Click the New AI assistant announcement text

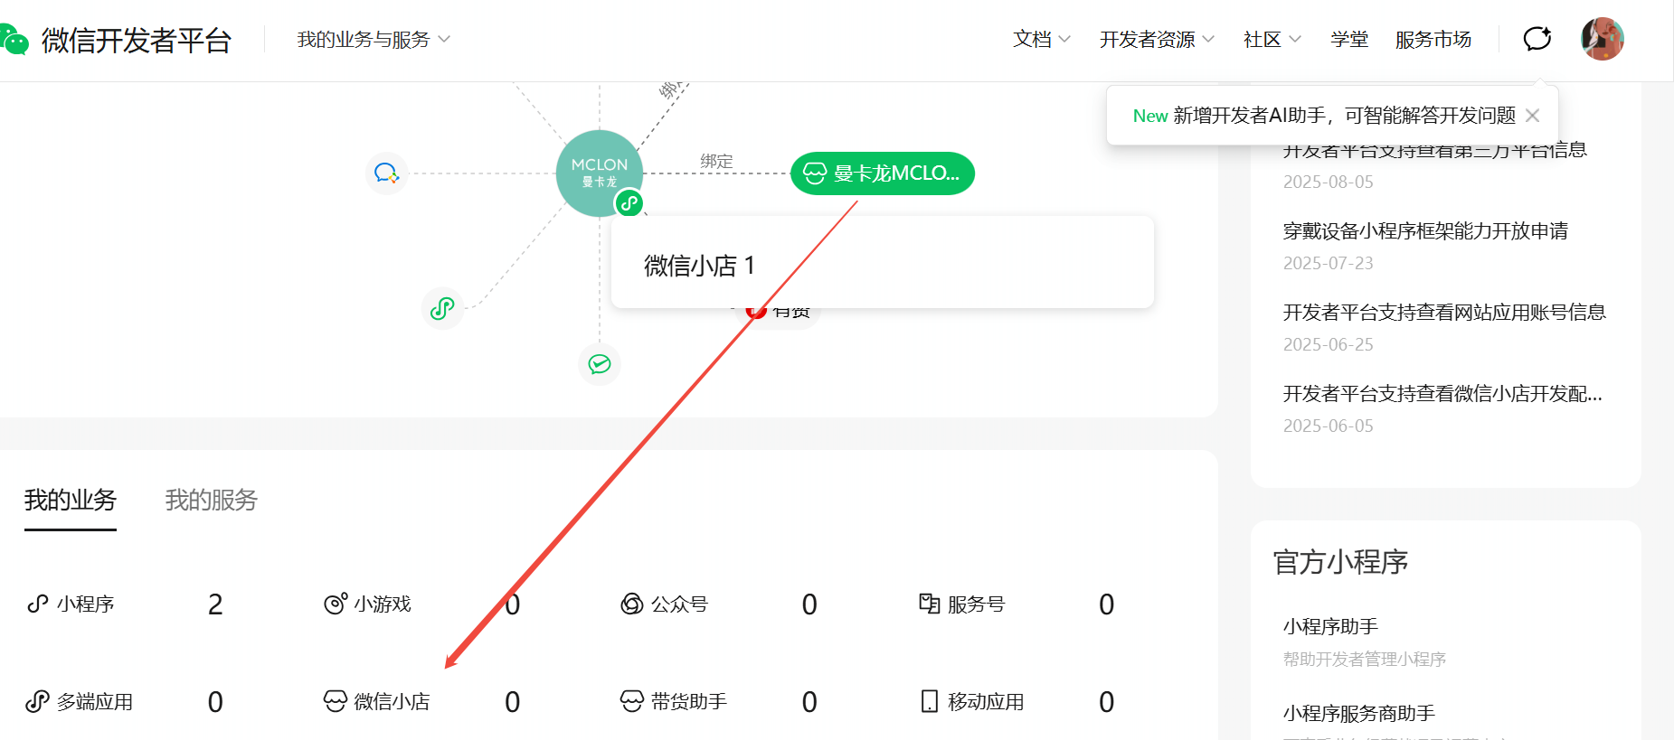pos(1324,116)
